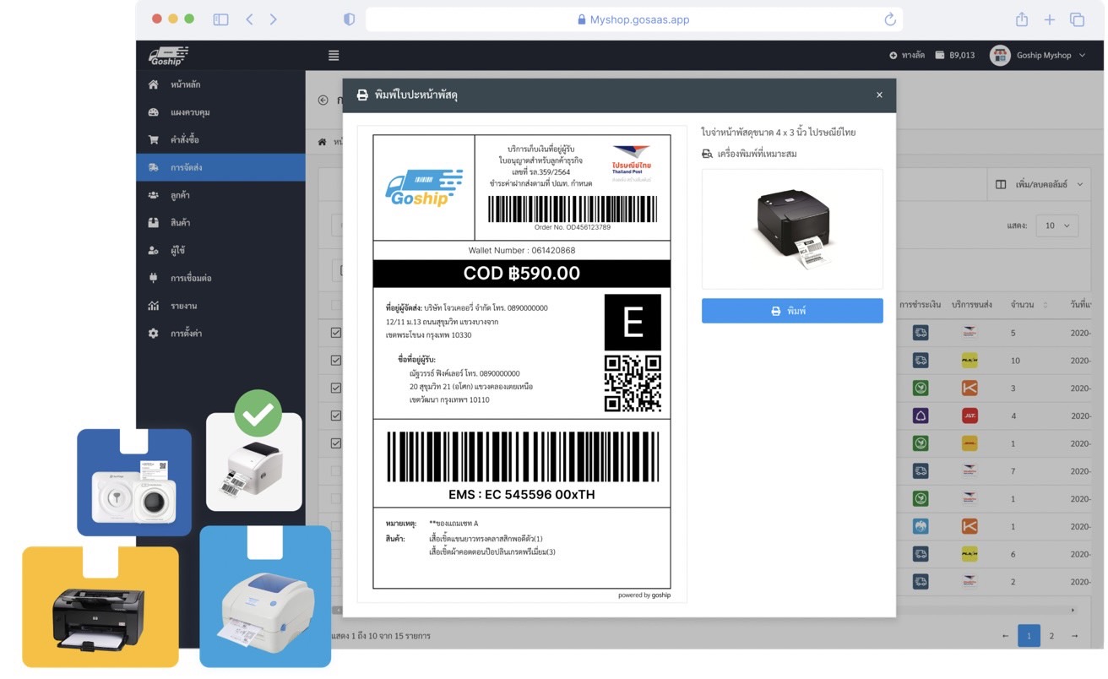Go to page 2 in pagination
Screen dimensions: 1108x679
[x=1051, y=636]
